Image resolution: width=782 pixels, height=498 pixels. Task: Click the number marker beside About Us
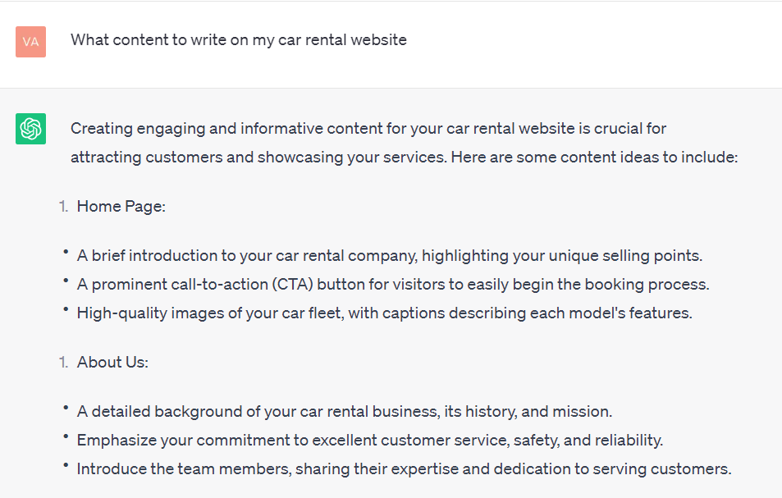click(x=63, y=362)
